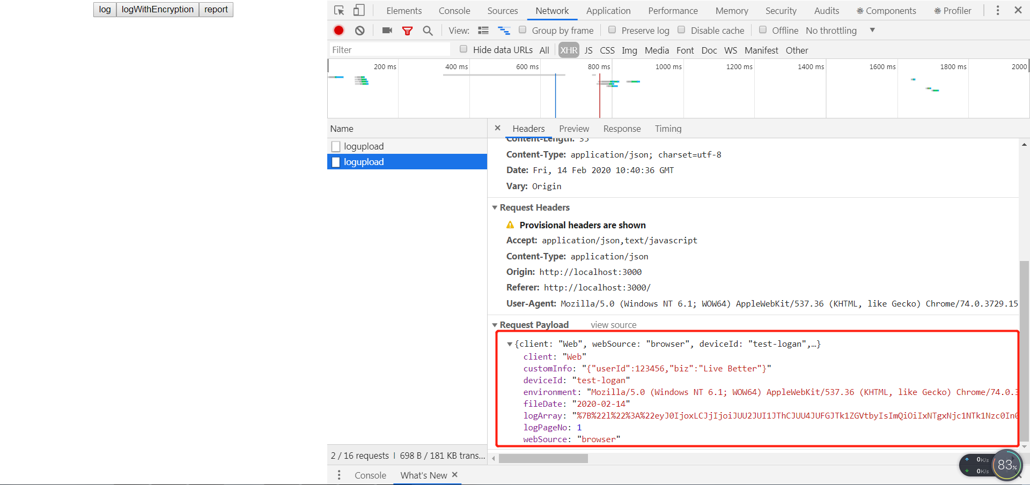Open the React Components tab
Image resolution: width=1030 pixels, height=485 pixels.
pos(886,11)
